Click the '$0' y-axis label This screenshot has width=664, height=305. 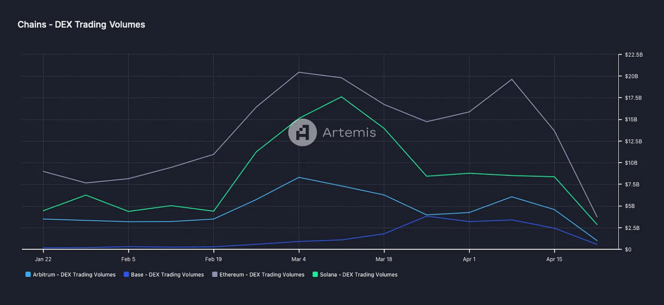pyautogui.click(x=628, y=250)
